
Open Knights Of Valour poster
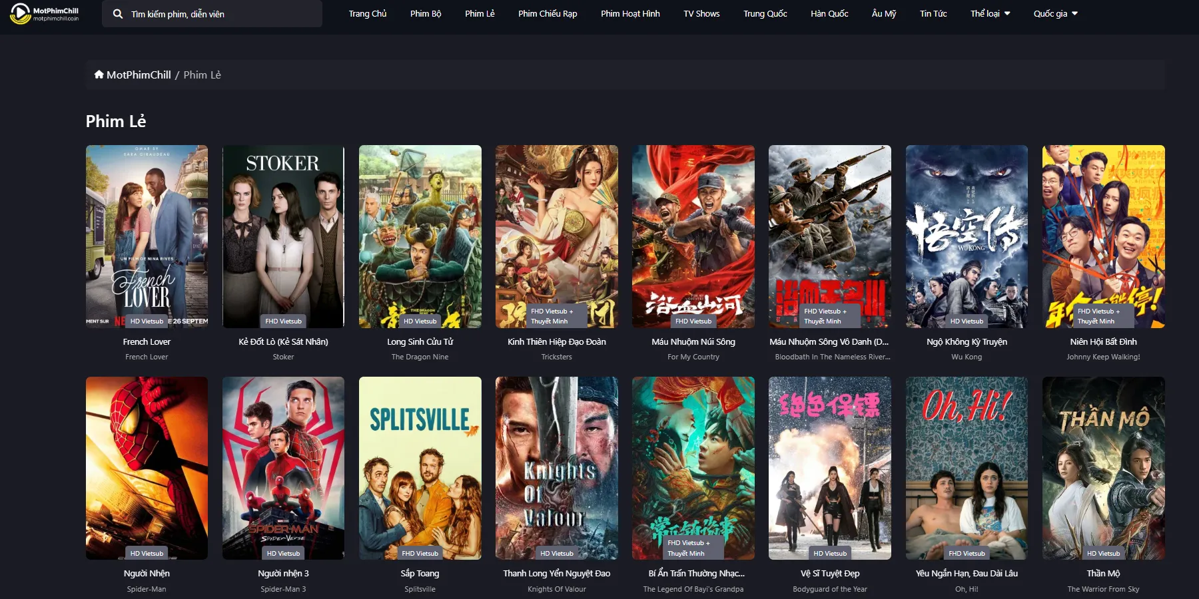(x=556, y=468)
